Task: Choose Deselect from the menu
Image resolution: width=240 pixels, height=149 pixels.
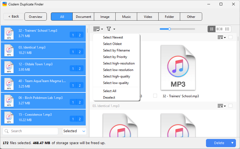Action: [x=116, y=98]
